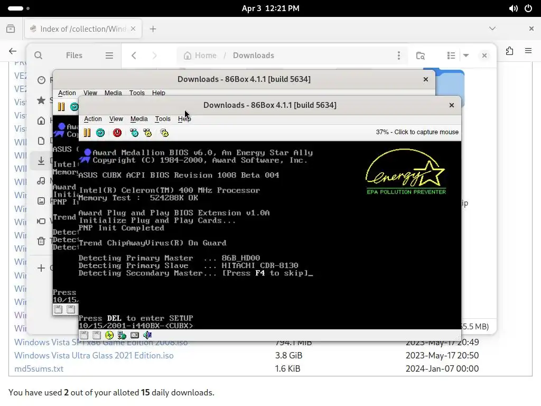541x406 pixels.
Task: Expand Files view options dropdown arrow
Action: point(466,55)
